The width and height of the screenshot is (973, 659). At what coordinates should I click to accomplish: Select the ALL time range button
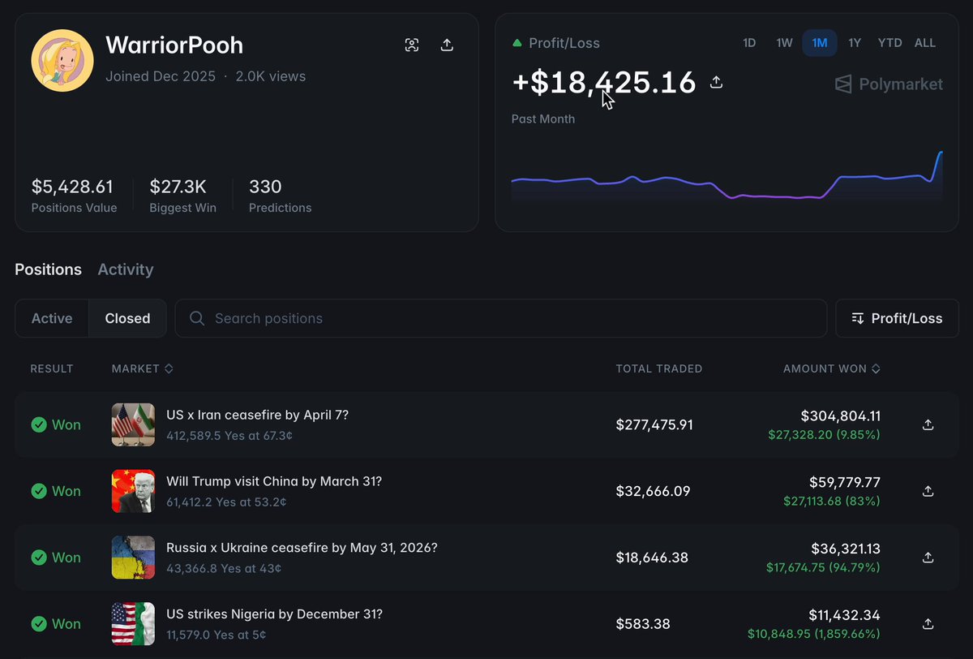tap(925, 43)
